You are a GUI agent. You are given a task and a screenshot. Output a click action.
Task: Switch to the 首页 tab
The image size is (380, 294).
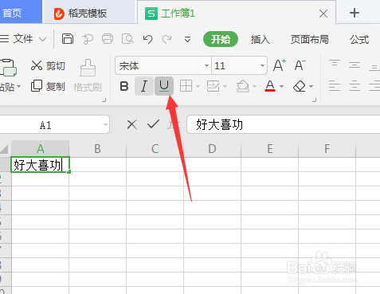click(x=21, y=13)
